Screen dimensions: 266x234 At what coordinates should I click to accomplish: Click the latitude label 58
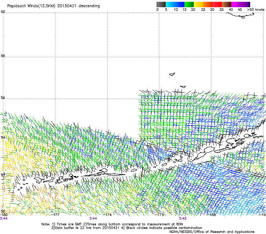[x=3, y=56]
